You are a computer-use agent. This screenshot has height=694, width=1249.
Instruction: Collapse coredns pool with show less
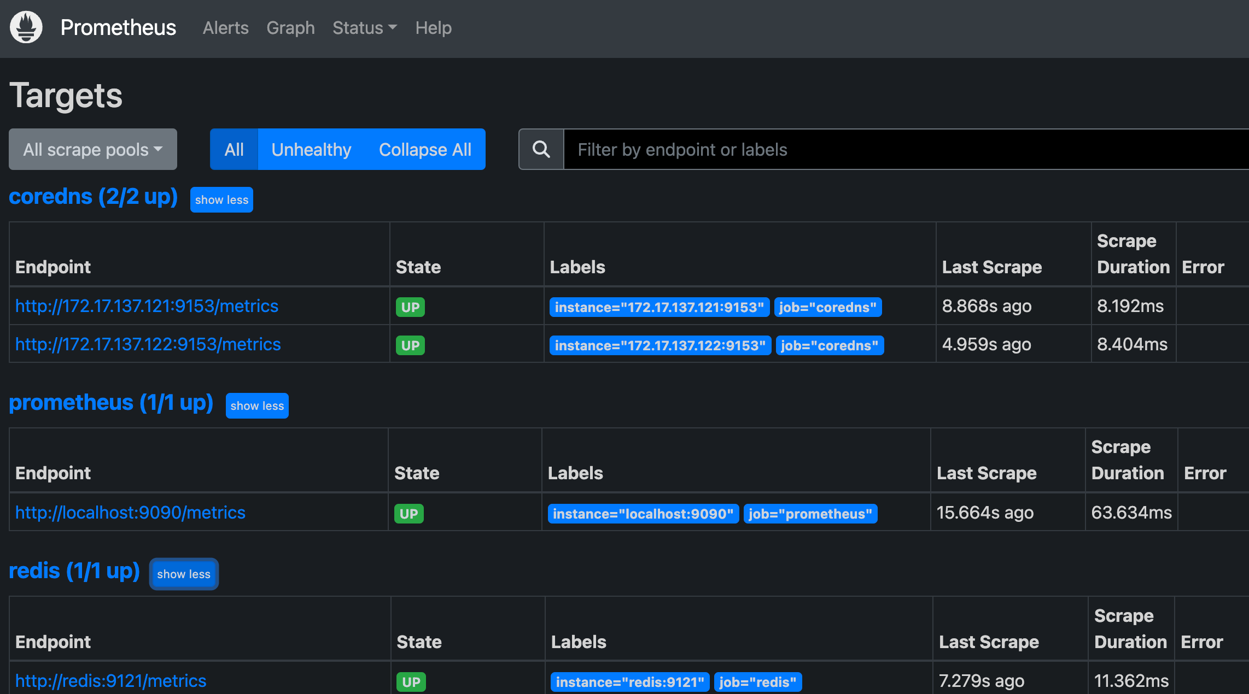tap(221, 199)
